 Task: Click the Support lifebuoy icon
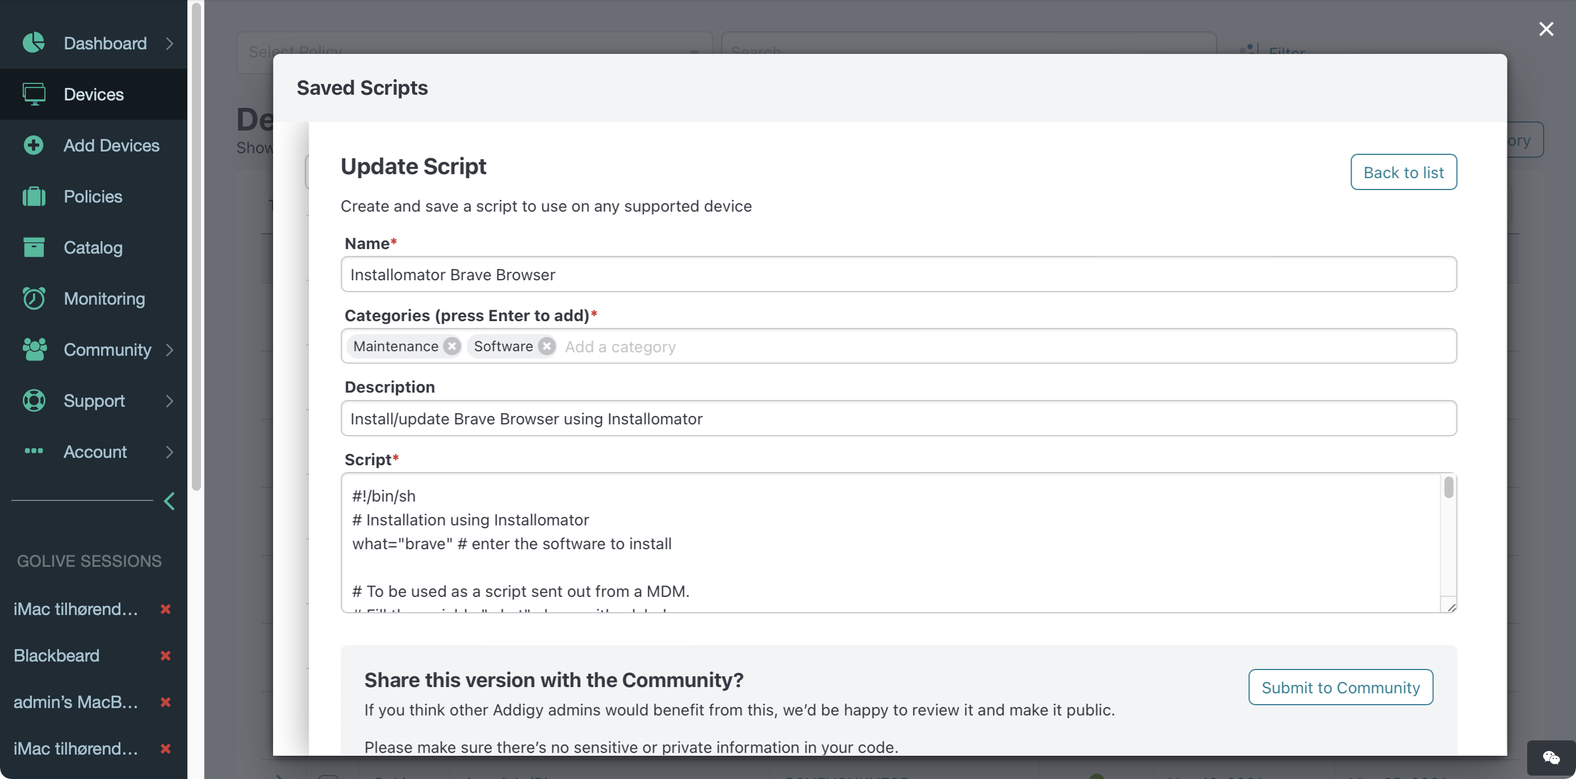pos(33,401)
